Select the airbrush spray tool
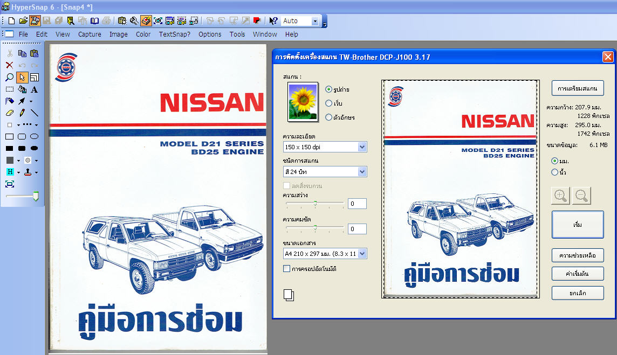Viewport: 617px width, 355px height. click(x=10, y=101)
